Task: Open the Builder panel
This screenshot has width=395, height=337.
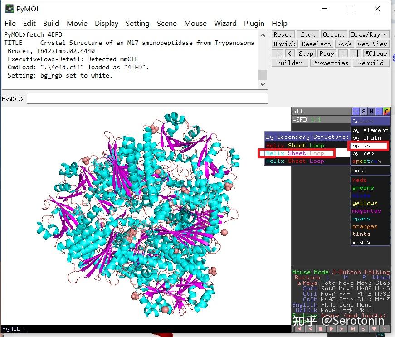Action: click(x=290, y=63)
